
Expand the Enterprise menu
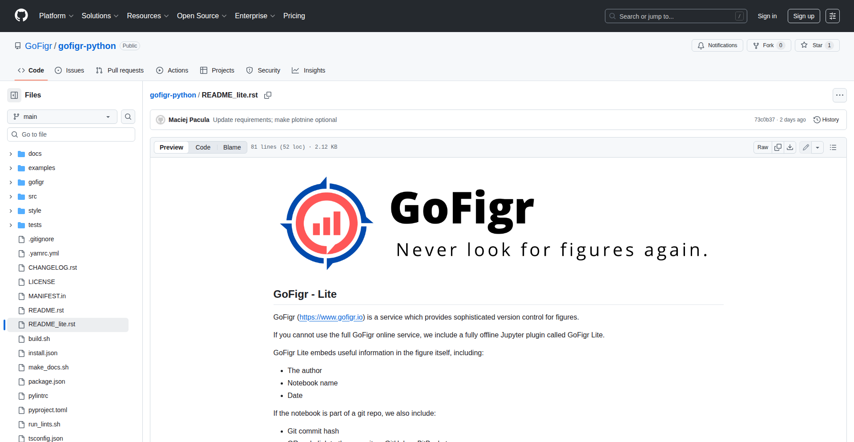[255, 16]
